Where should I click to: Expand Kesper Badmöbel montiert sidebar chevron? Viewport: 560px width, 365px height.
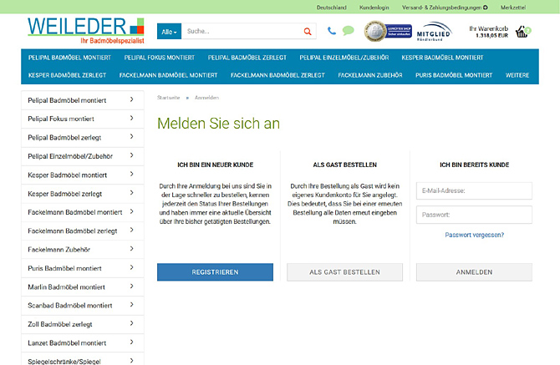point(131,174)
